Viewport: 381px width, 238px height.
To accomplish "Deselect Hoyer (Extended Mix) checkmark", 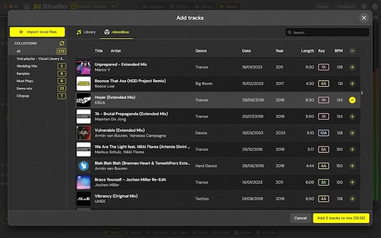I will 352,100.
